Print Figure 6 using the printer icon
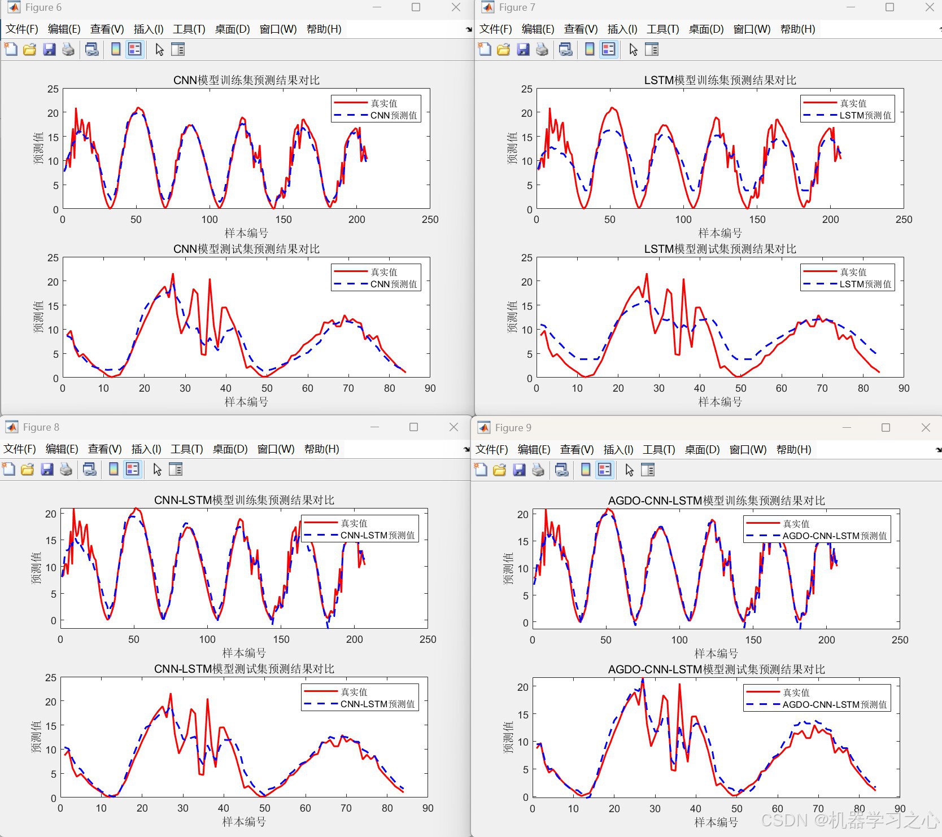 coord(68,50)
